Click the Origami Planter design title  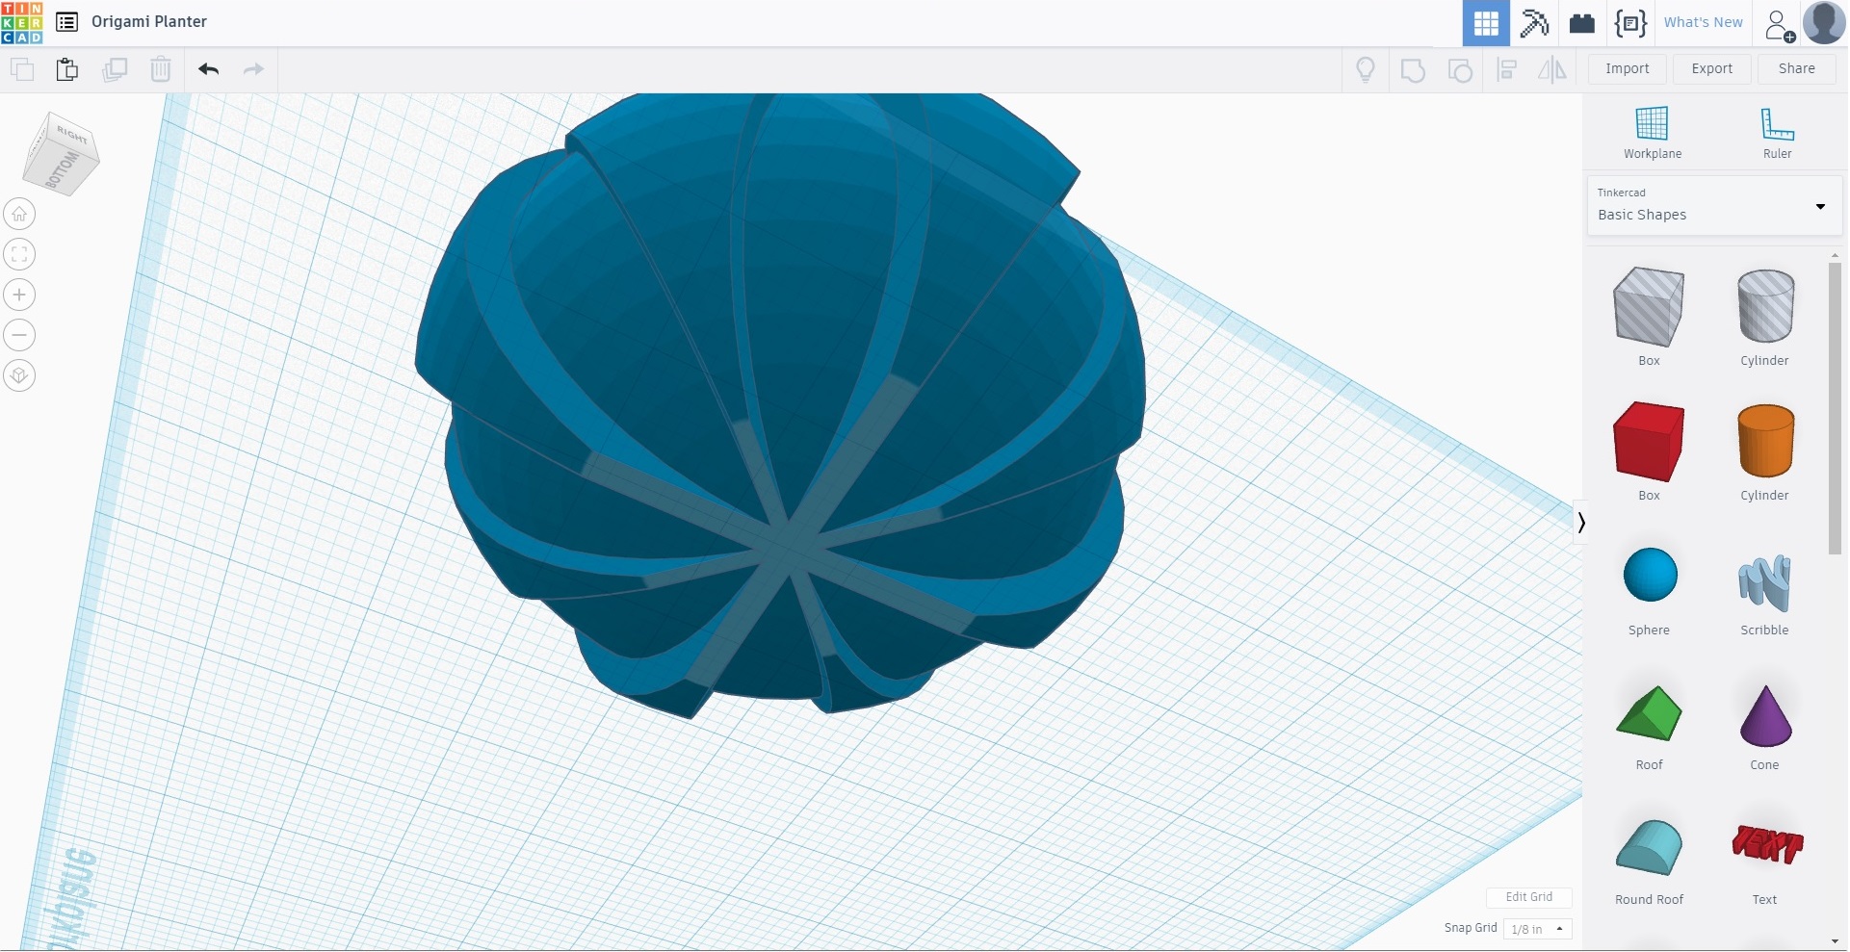[149, 22]
